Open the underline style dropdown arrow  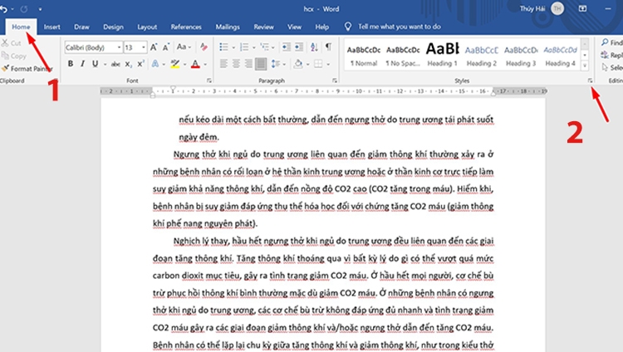pos(105,64)
